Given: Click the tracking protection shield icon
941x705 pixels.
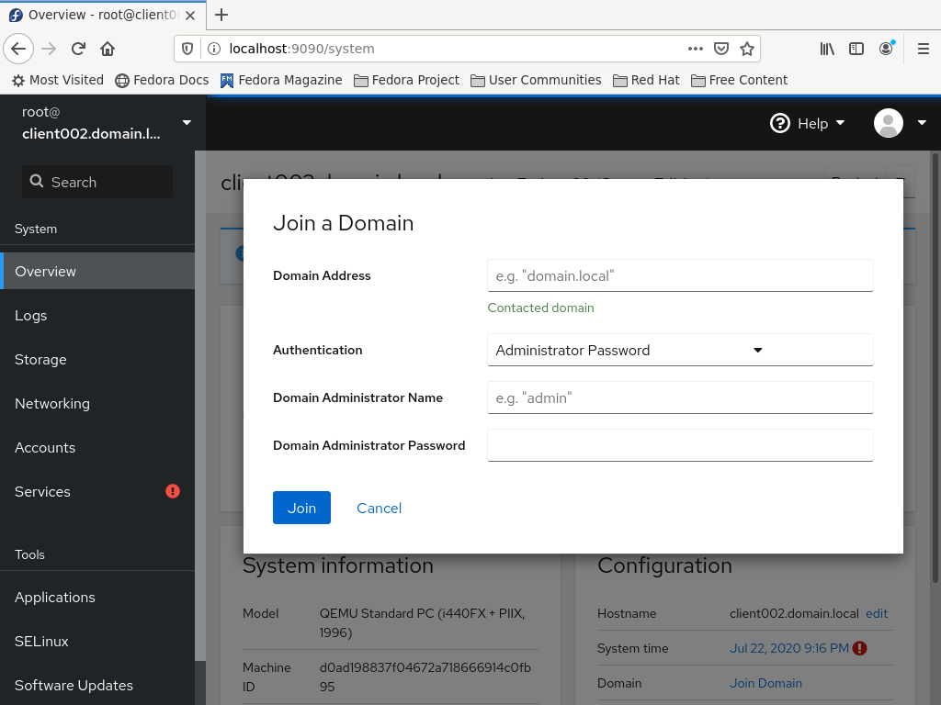Looking at the screenshot, I should point(187,49).
